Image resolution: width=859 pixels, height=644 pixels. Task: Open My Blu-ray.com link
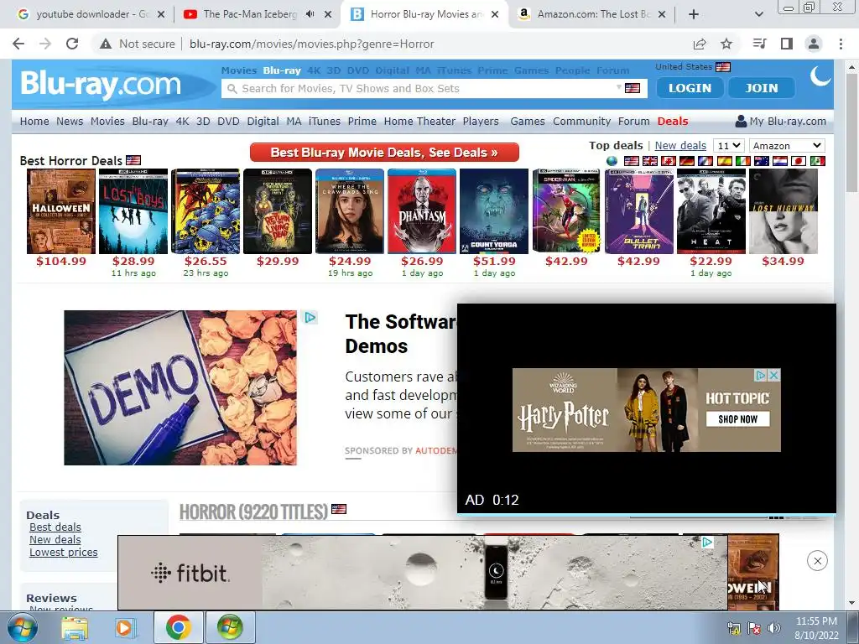tap(781, 121)
